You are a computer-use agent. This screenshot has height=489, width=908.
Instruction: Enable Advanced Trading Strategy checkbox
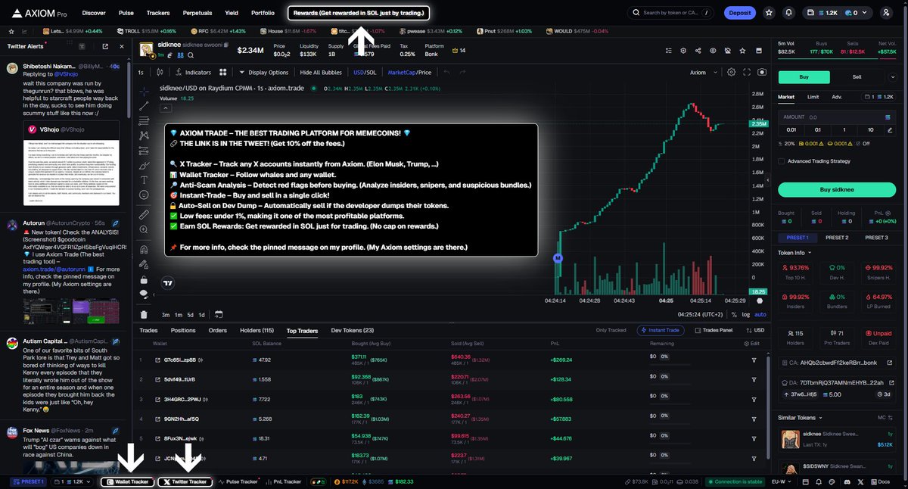pos(782,160)
